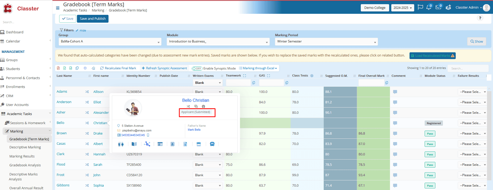Screen dimensions: 493x190
Task: Open comment bubble for Adams row
Action: (395, 92)
